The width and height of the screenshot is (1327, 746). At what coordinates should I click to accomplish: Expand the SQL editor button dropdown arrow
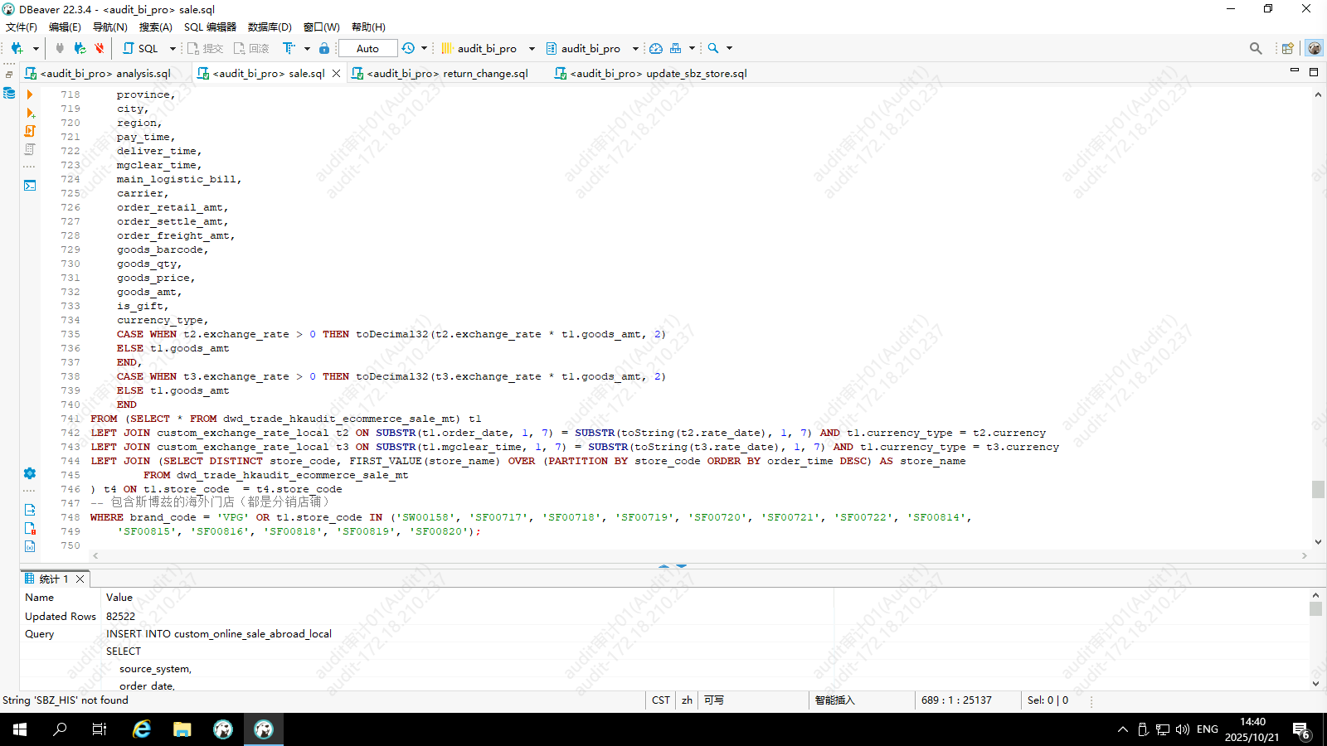(x=173, y=49)
